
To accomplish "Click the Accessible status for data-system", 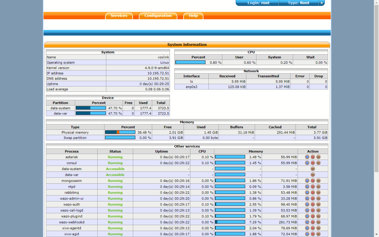I will (115, 169).
